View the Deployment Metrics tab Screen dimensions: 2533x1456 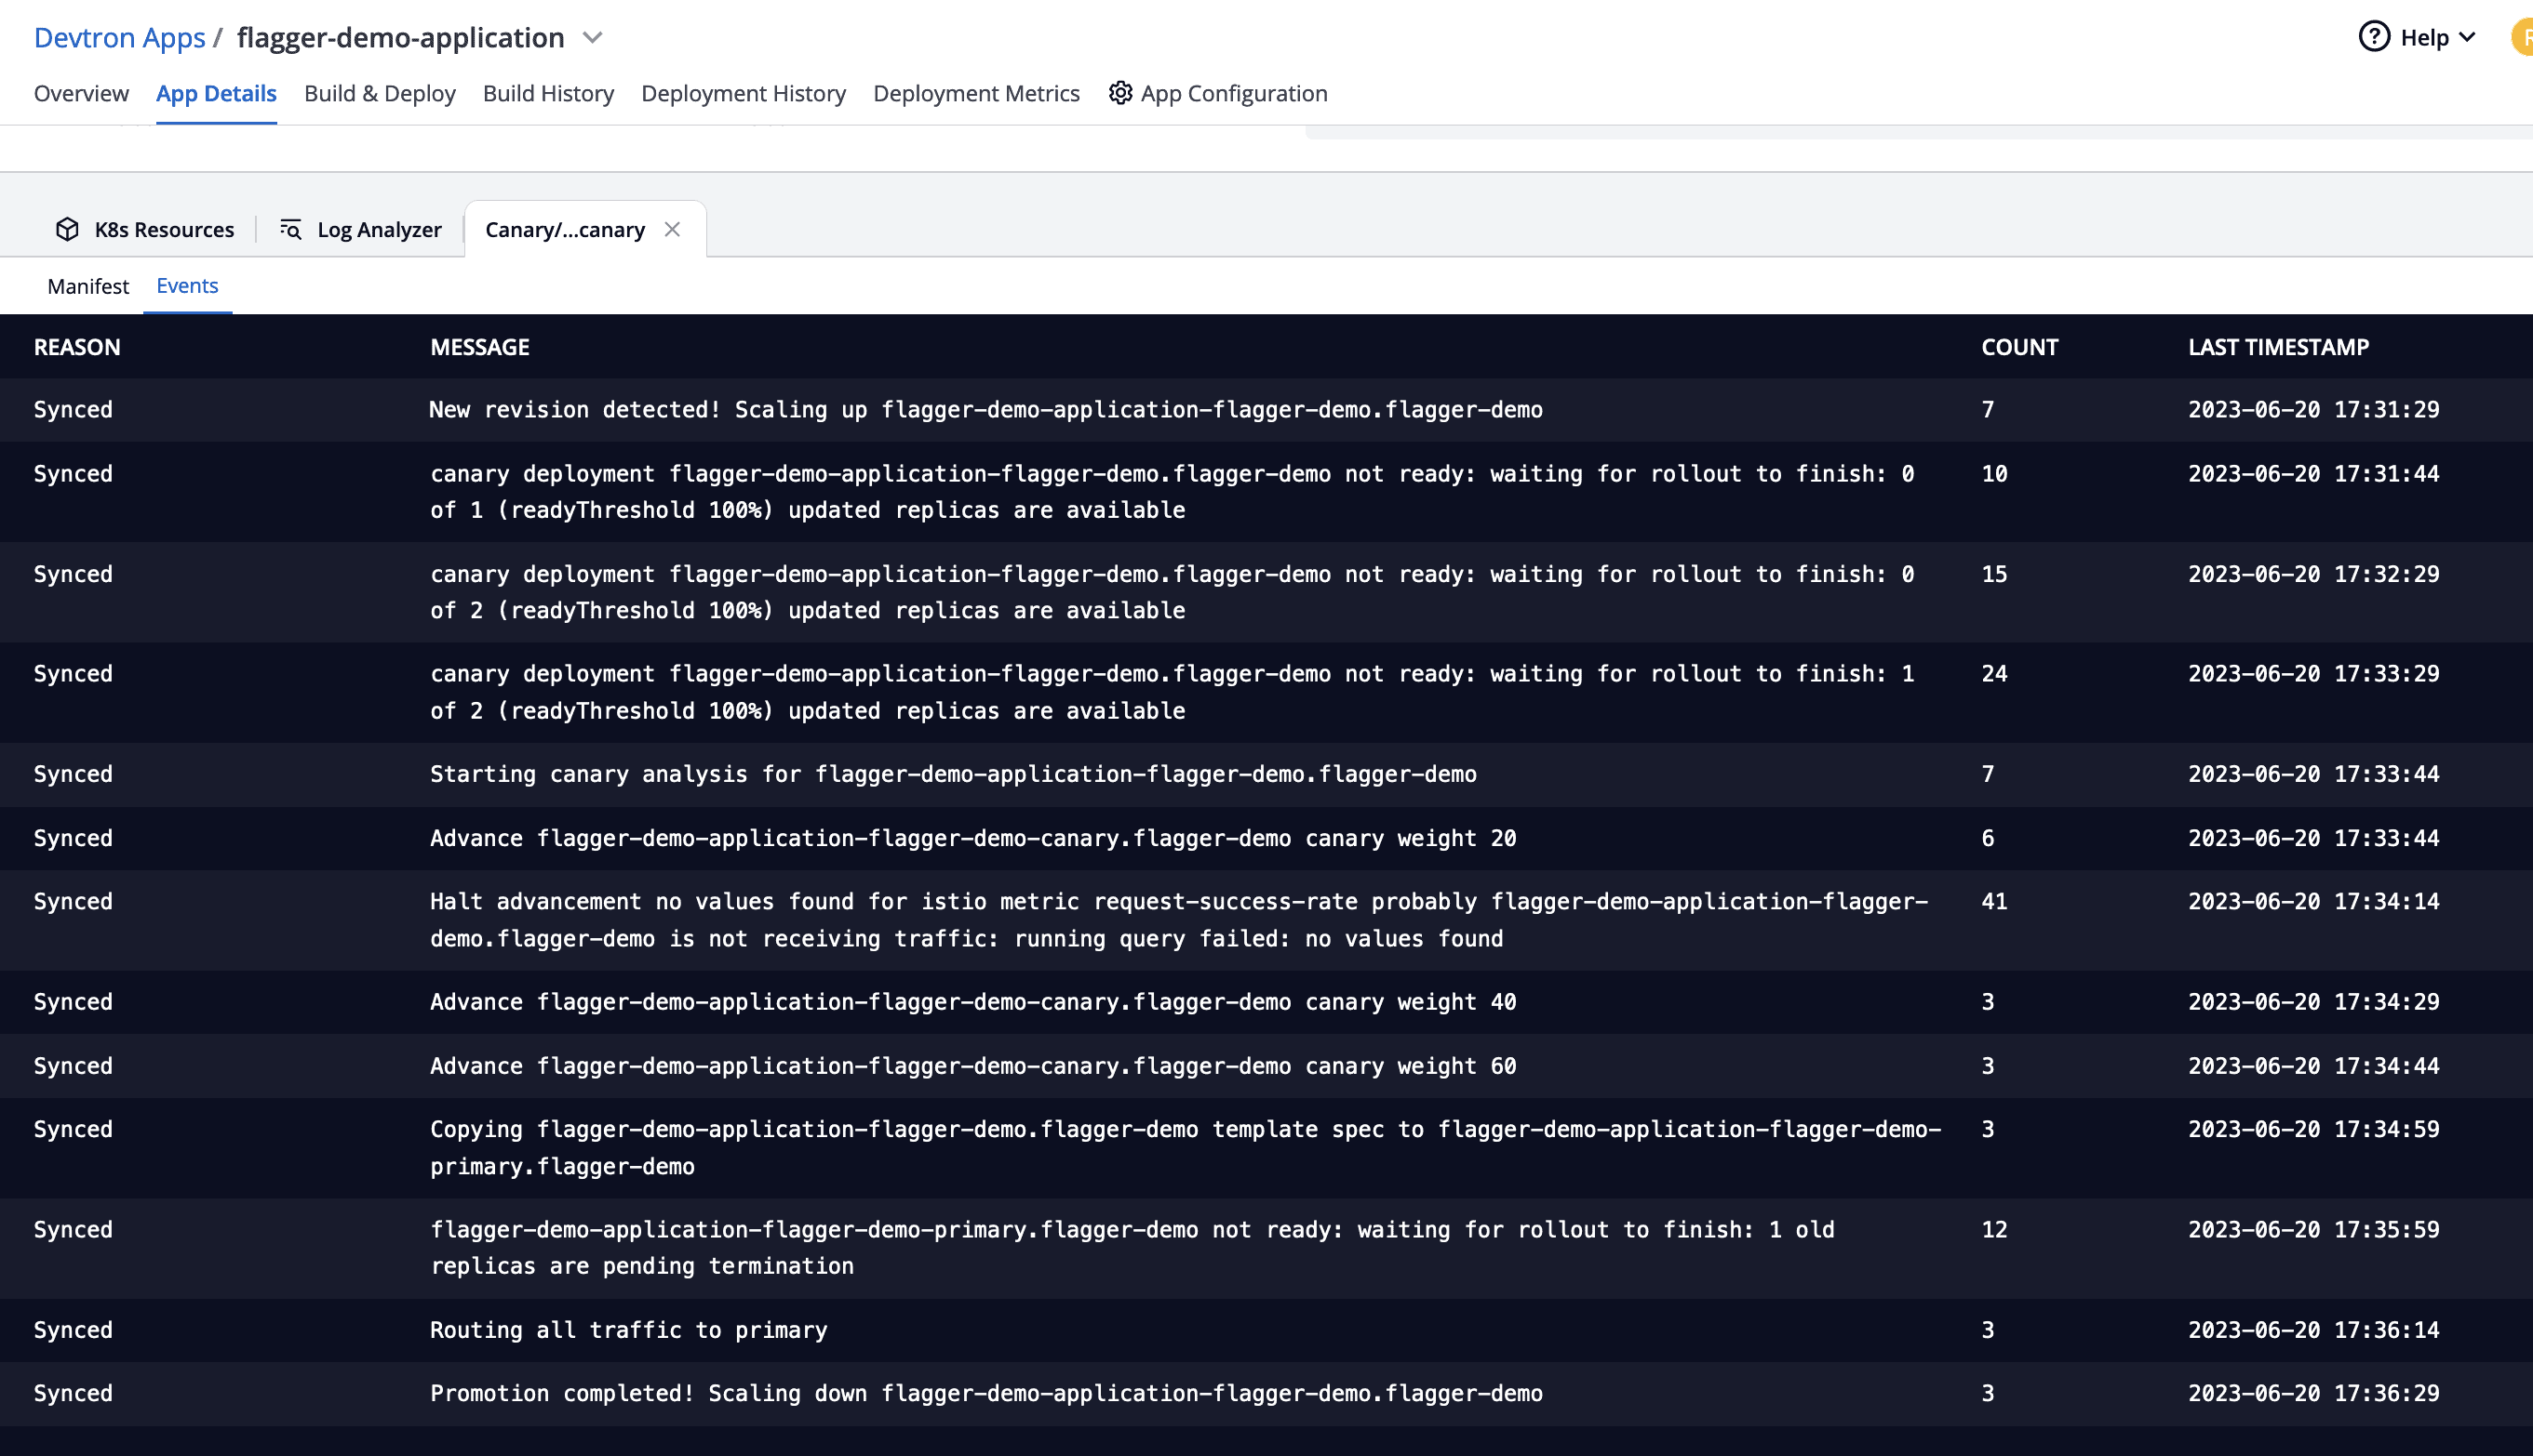pyautogui.click(x=977, y=93)
